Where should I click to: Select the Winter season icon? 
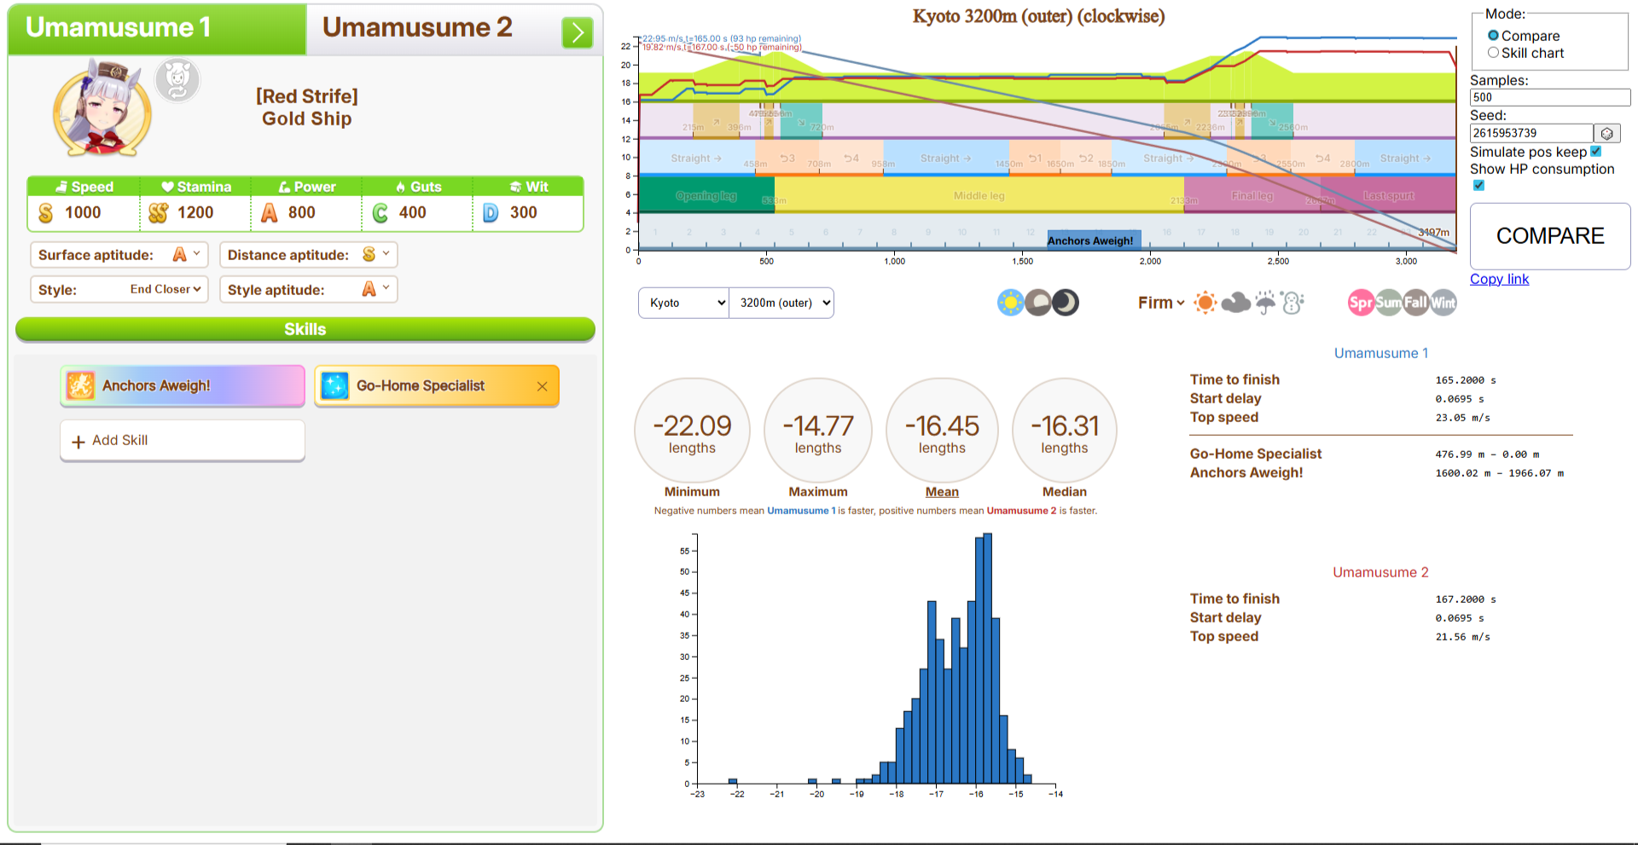(x=1443, y=303)
